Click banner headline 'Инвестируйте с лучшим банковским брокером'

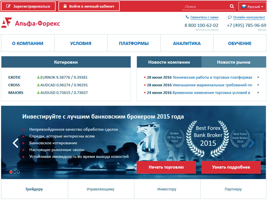(103, 116)
